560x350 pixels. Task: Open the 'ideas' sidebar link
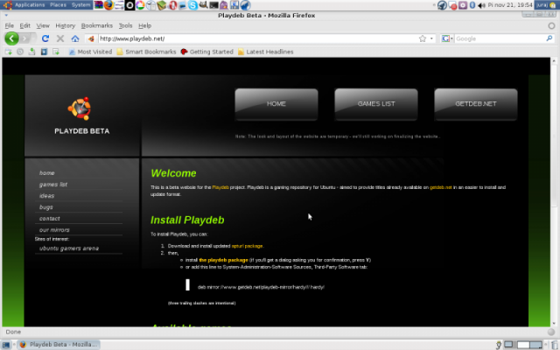pos(46,196)
